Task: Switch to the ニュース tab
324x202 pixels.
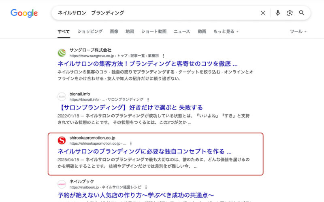Action: [182, 32]
